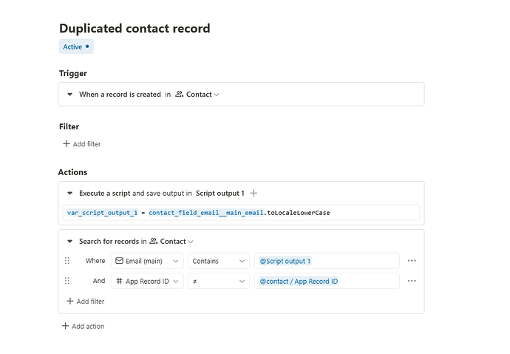Click Add filter under Filter section
The height and width of the screenshot is (354, 510).
click(81, 143)
